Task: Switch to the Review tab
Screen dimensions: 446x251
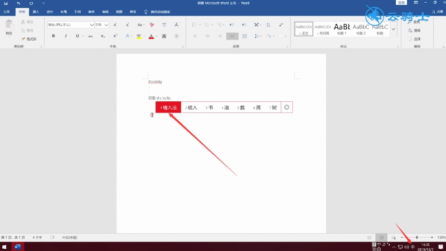Action: [x=105, y=12]
